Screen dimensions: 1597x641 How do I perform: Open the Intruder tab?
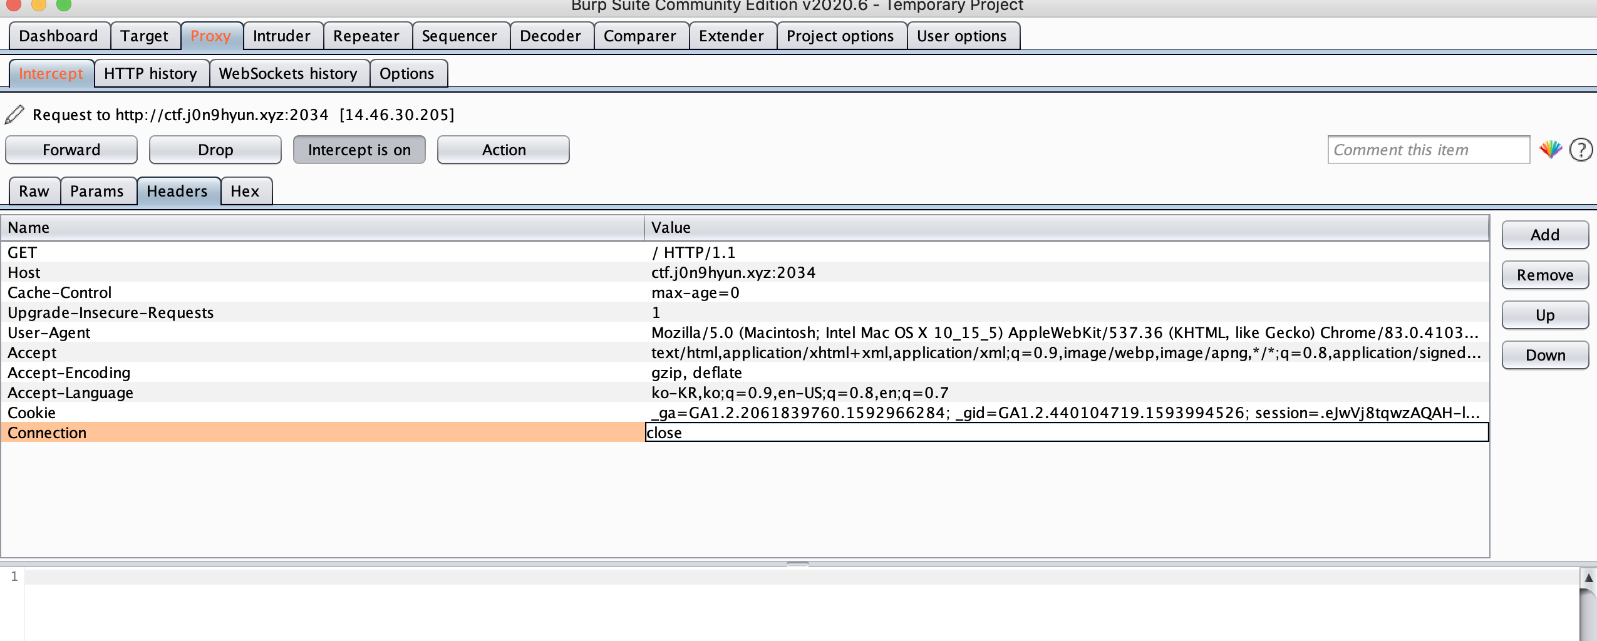click(x=282, y=36)
